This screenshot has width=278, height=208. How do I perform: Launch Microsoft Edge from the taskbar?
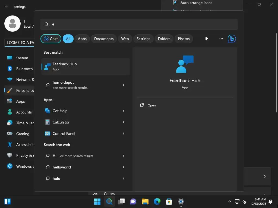tap(157, 201)
